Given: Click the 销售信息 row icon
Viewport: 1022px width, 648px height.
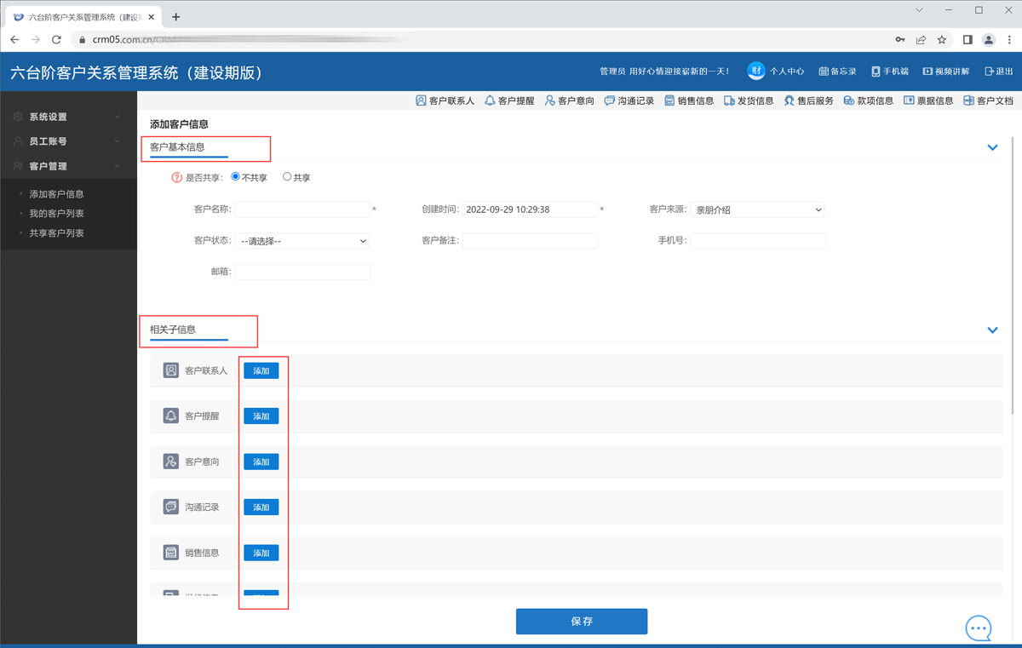Looking at the screenshot, I should point(171,553).
